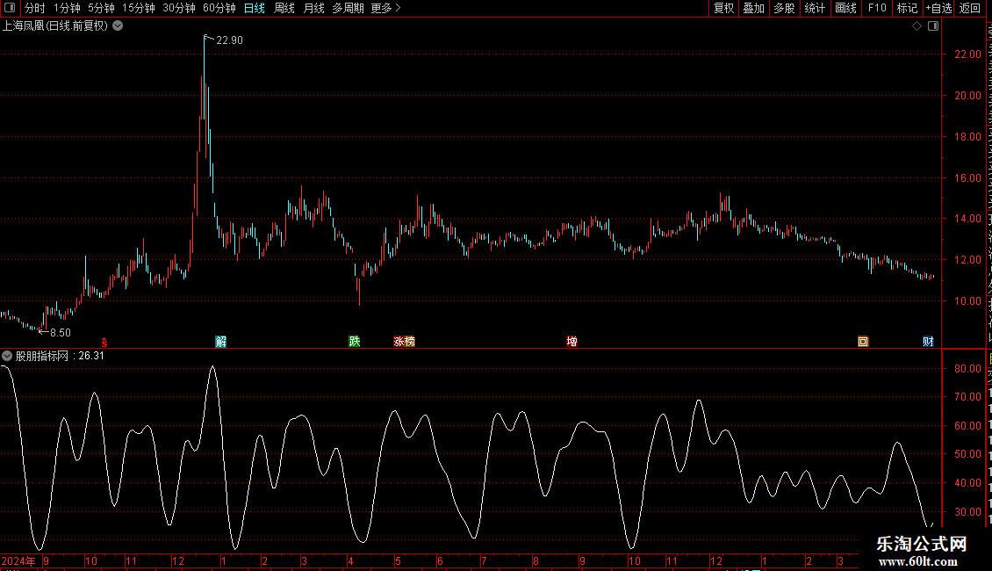Screen dimensions: 992x571
Task: Add stock via +自选 button
Action: (938, 8)
